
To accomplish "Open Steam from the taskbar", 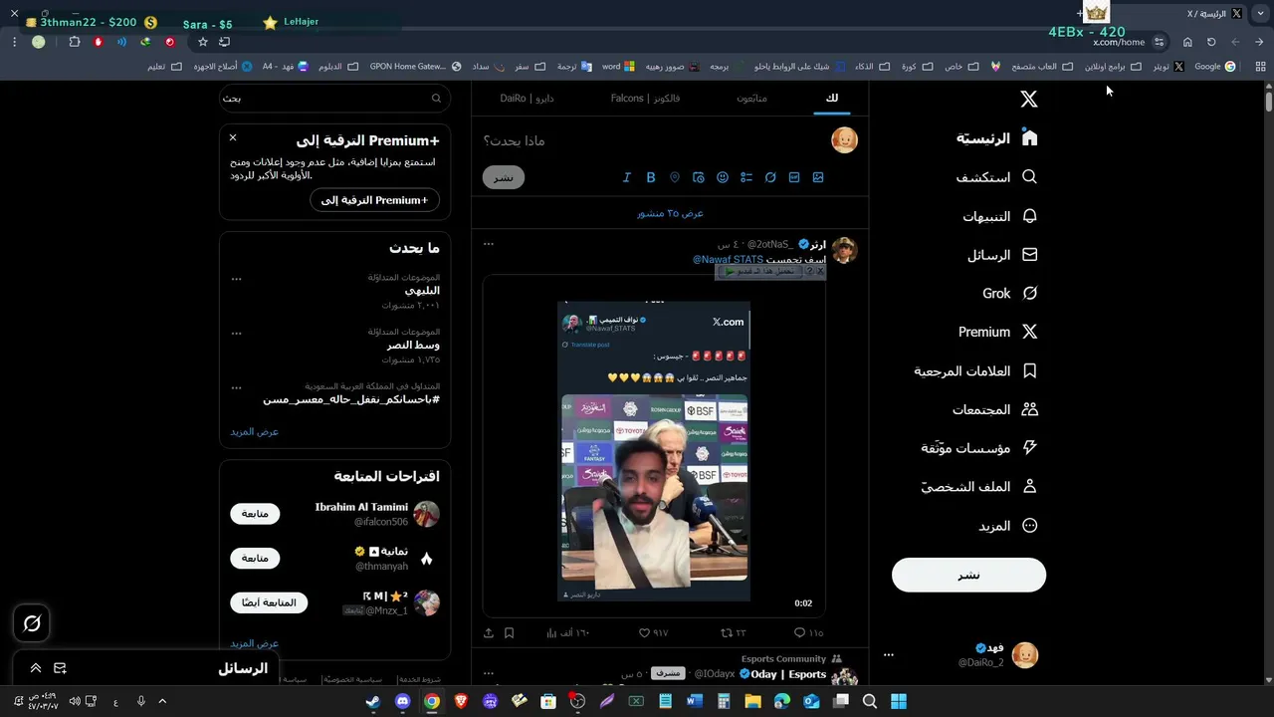I will (x=372, y=702).
